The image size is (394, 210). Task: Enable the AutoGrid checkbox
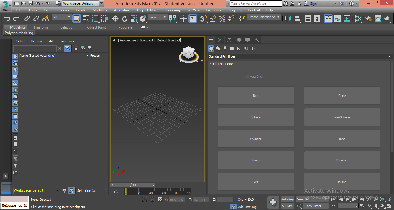point(247,77)
